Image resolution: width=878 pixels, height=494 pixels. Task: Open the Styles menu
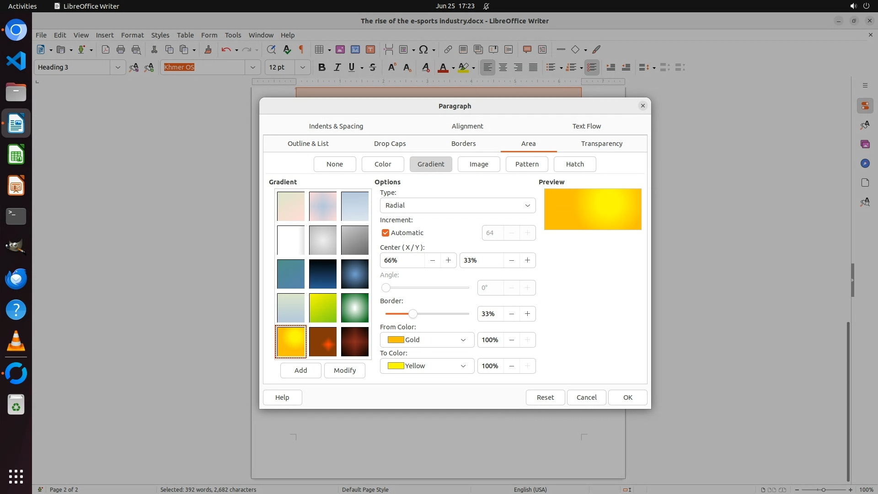pyautogui.click(x=160, y=35)
